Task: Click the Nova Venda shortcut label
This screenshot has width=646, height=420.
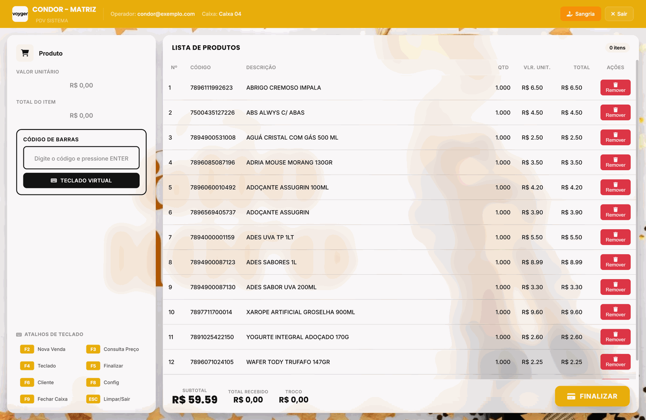Action: point(51,349)
